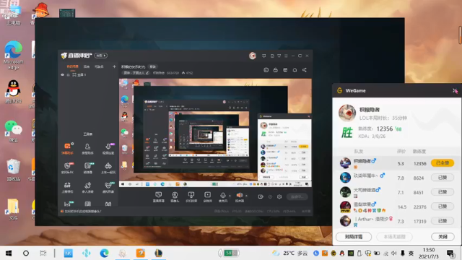Image resolution: width=462 pixels, height=260 pixels.
Task: Click the video player source button below preview
Action: pos(208,196)
